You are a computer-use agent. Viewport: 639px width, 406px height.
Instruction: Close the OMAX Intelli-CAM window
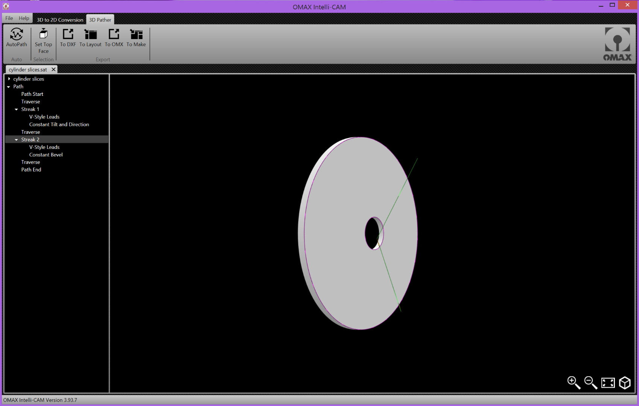pyautogui.click(x=627, y=5)
